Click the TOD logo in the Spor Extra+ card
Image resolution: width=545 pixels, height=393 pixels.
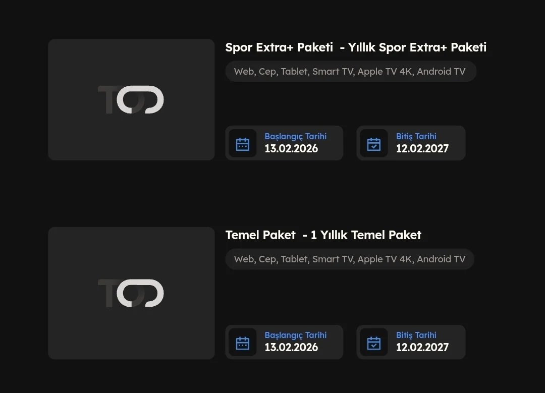(x=131, y=99)
